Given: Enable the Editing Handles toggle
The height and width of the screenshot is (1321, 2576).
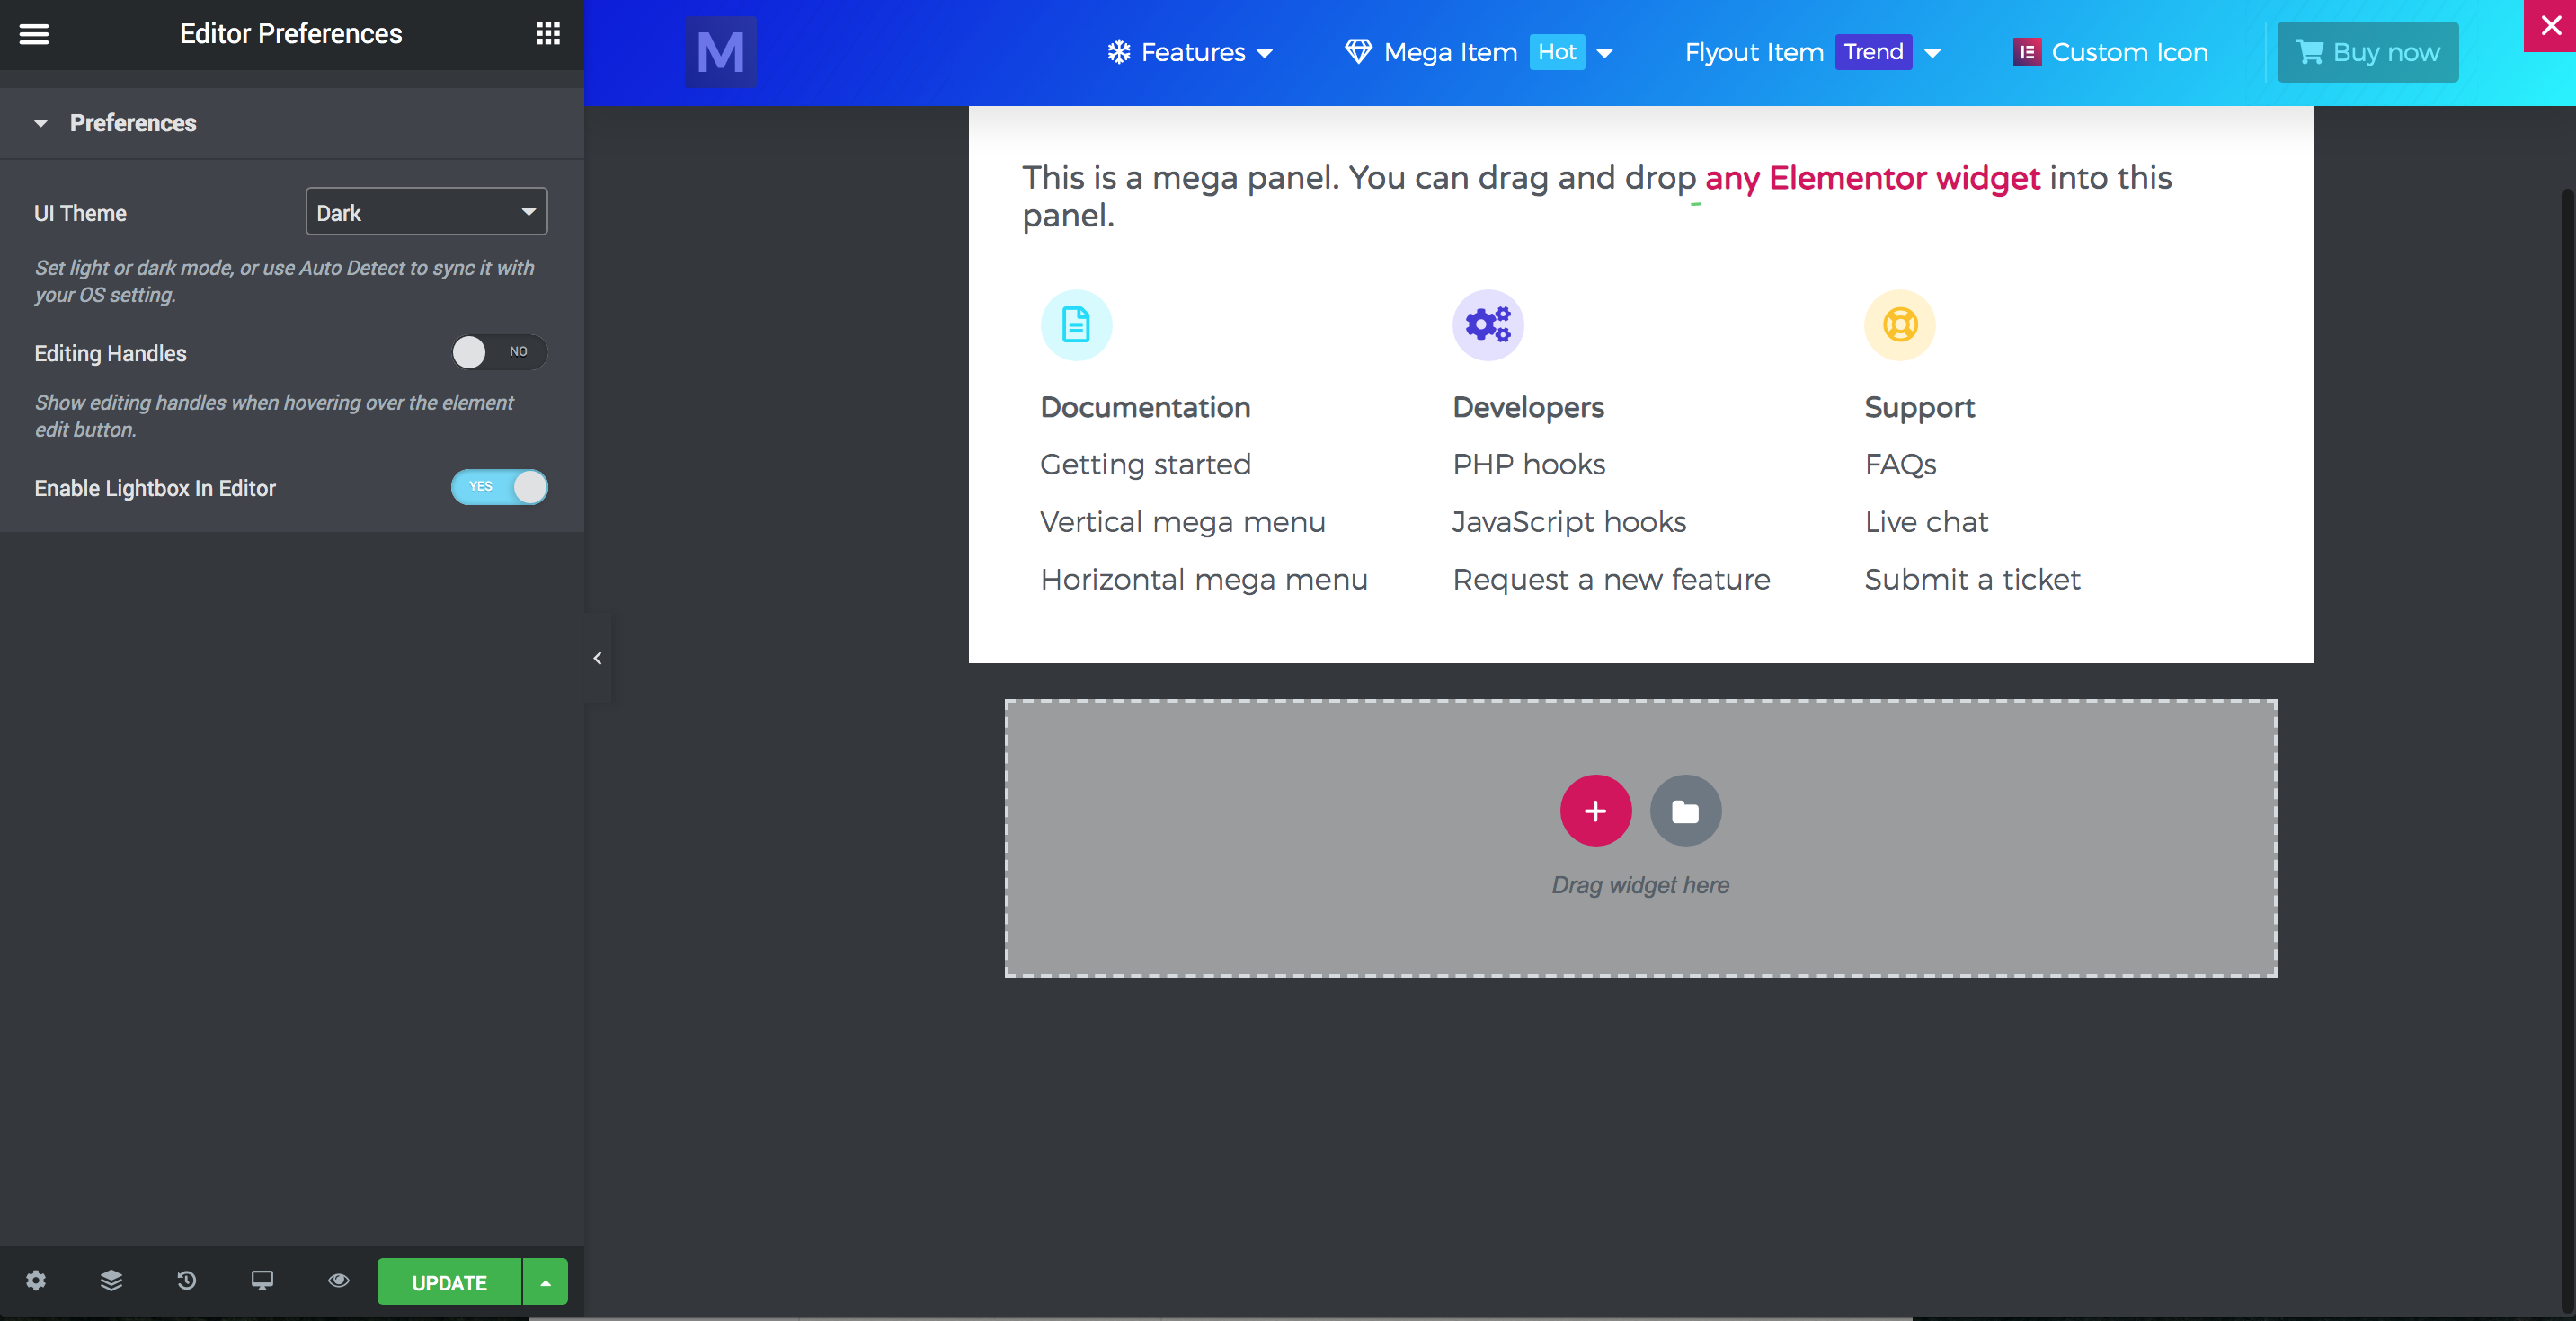Looking at the screenshot, I should 497,352.
